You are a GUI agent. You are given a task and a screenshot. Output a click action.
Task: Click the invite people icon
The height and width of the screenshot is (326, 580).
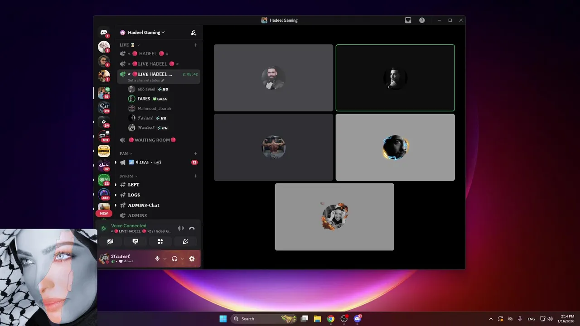pyautogui.click(x=193, y=33)
